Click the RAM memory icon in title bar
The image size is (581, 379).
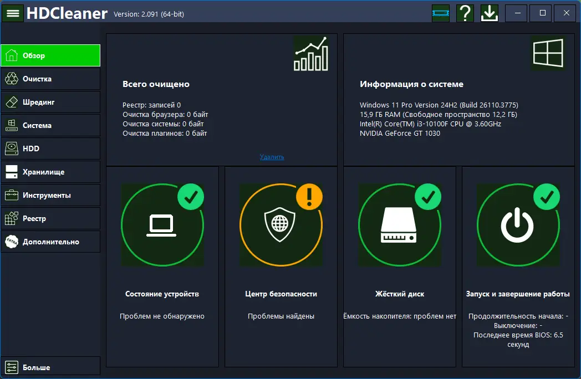(x=441, y=13)
